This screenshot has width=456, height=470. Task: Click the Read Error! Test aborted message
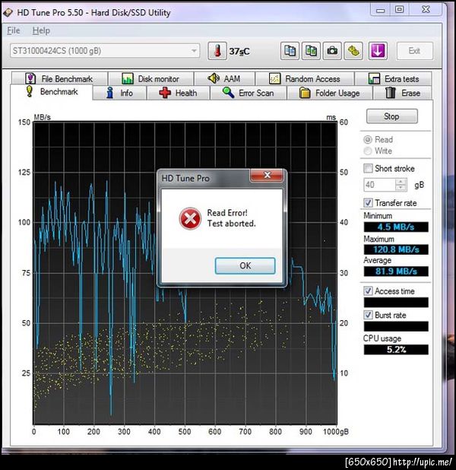tap(231, 218)
